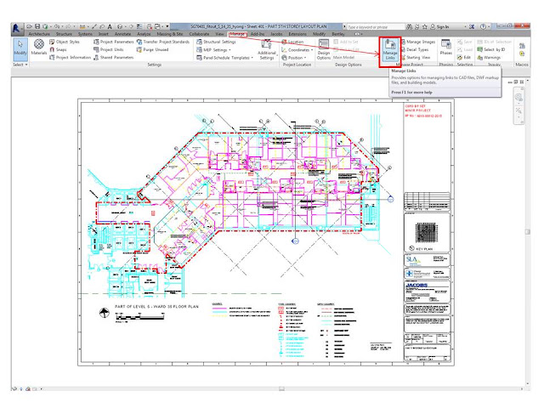Save project using Quick Access toolbar
The width and height of the screenshot is (544, 408).
(37, 26)
